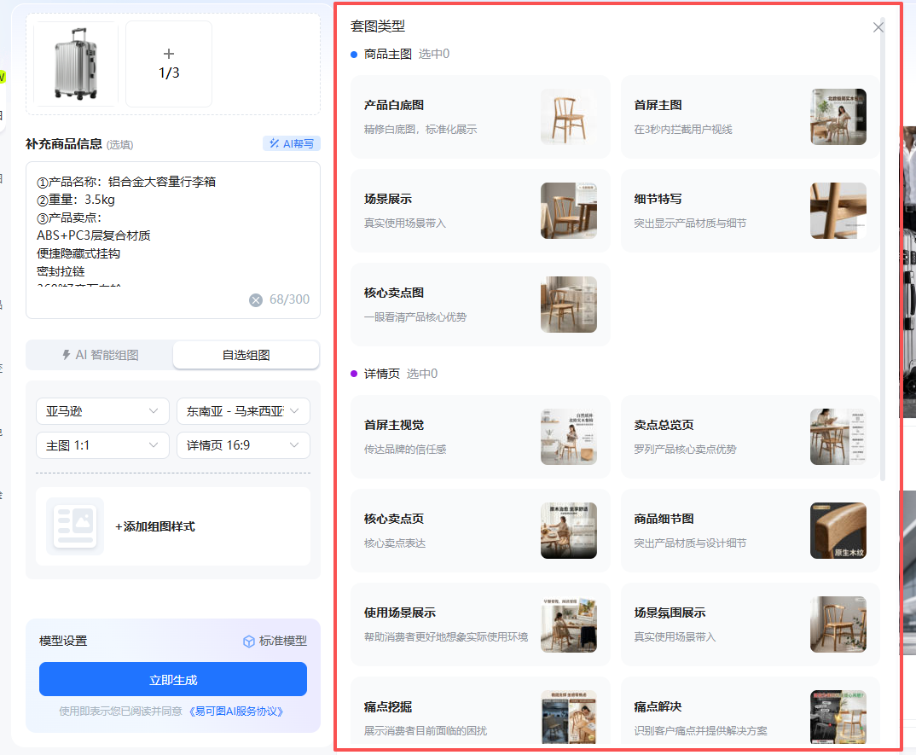Select the 产品白底图 card
Screen dimensions: 916x755
pos(480,116)
